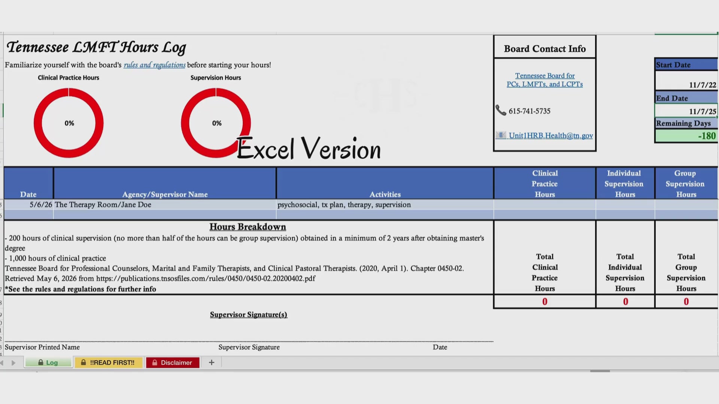Click the Date column header

(28, 183)
